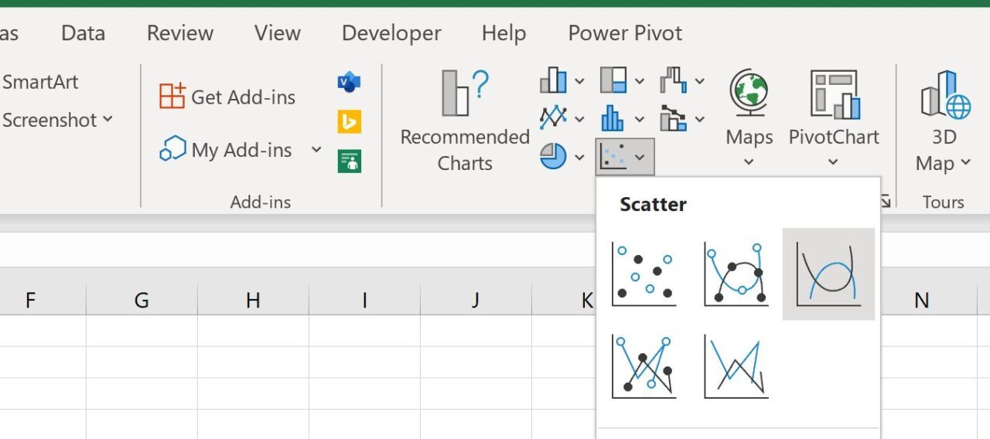This screenshot has height=439, width=990.
Task: Click Recommended Charts
Action: click(465, 121)
